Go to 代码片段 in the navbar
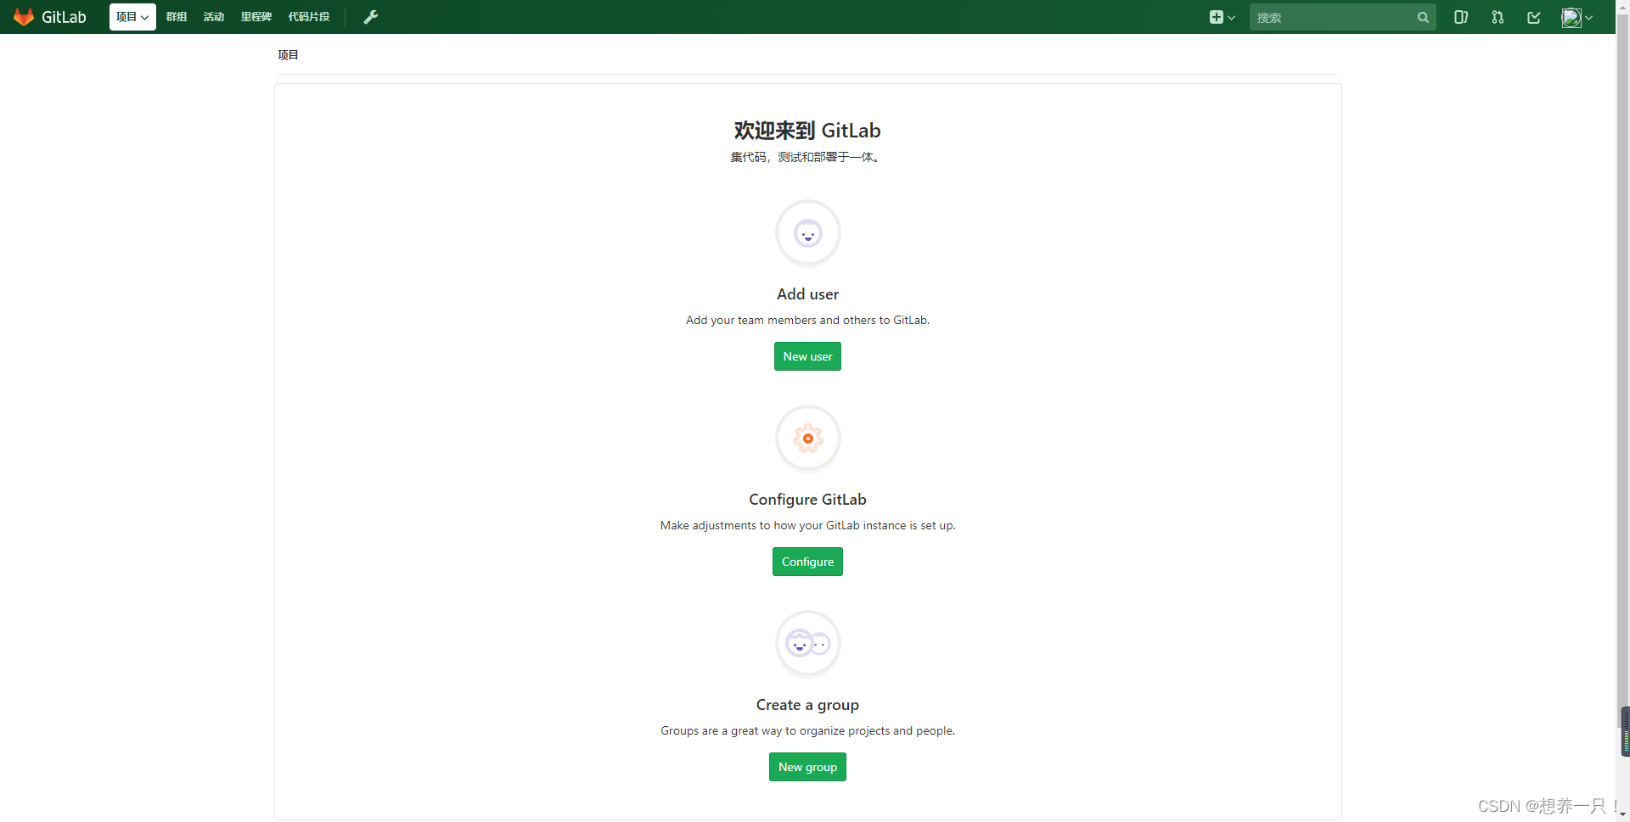 click(309, 17)
